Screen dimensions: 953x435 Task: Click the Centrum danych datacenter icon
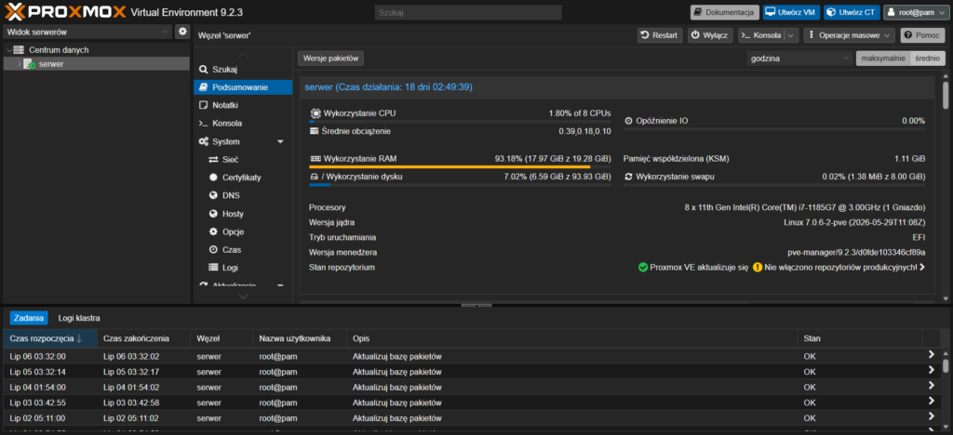click(19, 50)
